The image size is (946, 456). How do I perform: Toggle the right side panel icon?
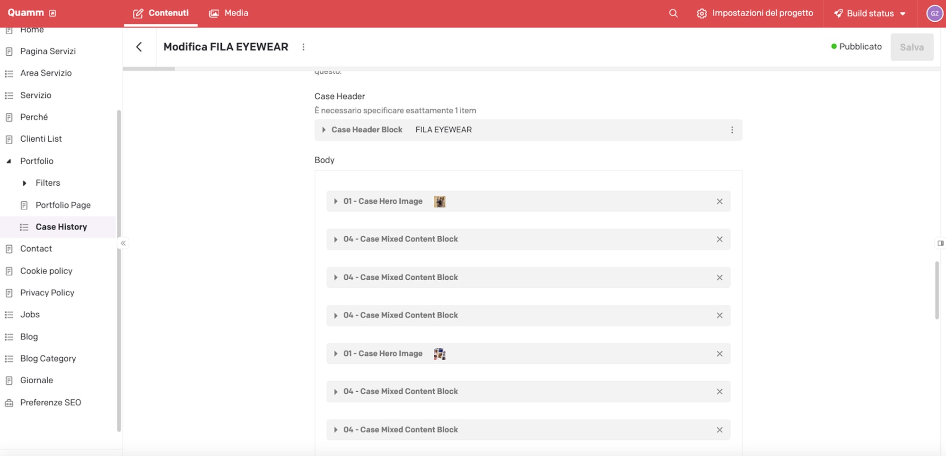940,243
